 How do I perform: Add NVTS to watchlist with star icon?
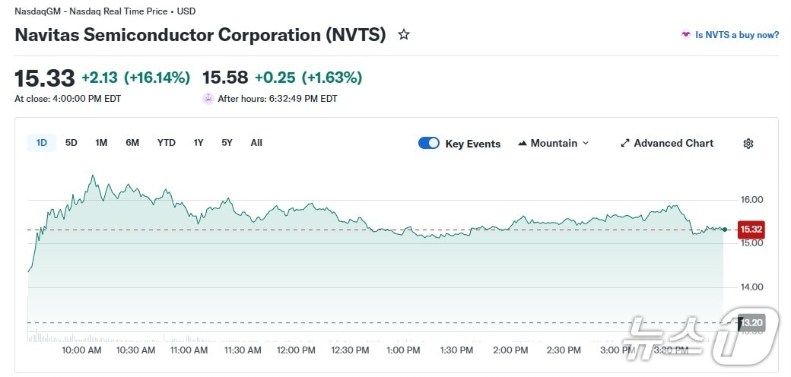point(404,35)
